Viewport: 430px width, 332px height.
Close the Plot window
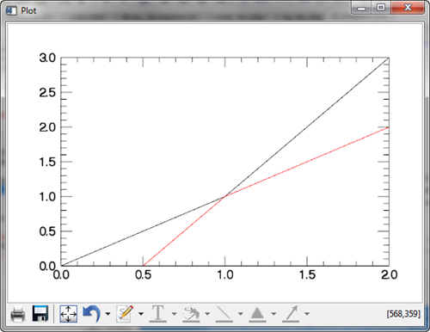pos(408,8)
